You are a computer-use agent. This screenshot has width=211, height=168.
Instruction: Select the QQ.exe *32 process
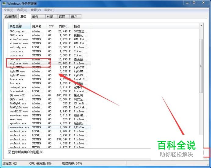click(49, 95)
